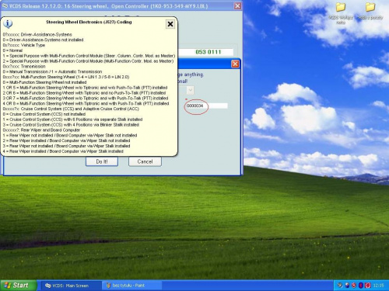Switch to VCDS: Main Screen taskbar item
This screenshot has width=389, height=291.
(69, 286)
